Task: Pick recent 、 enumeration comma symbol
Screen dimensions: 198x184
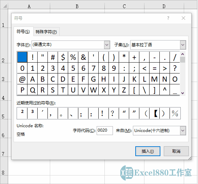Action: 73,113
